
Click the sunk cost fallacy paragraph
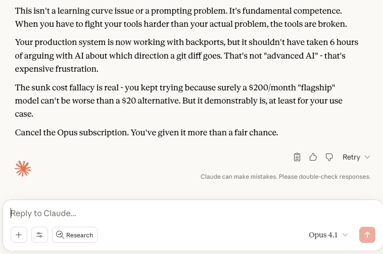click(178, 100)
